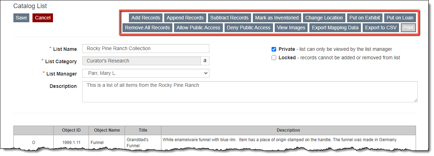Open Change Location action
The image size is (434, 156).
(x=324, y=18)
